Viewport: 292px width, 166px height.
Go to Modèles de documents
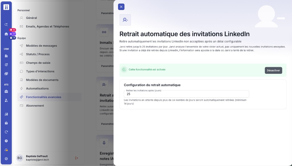coord(49,80)
